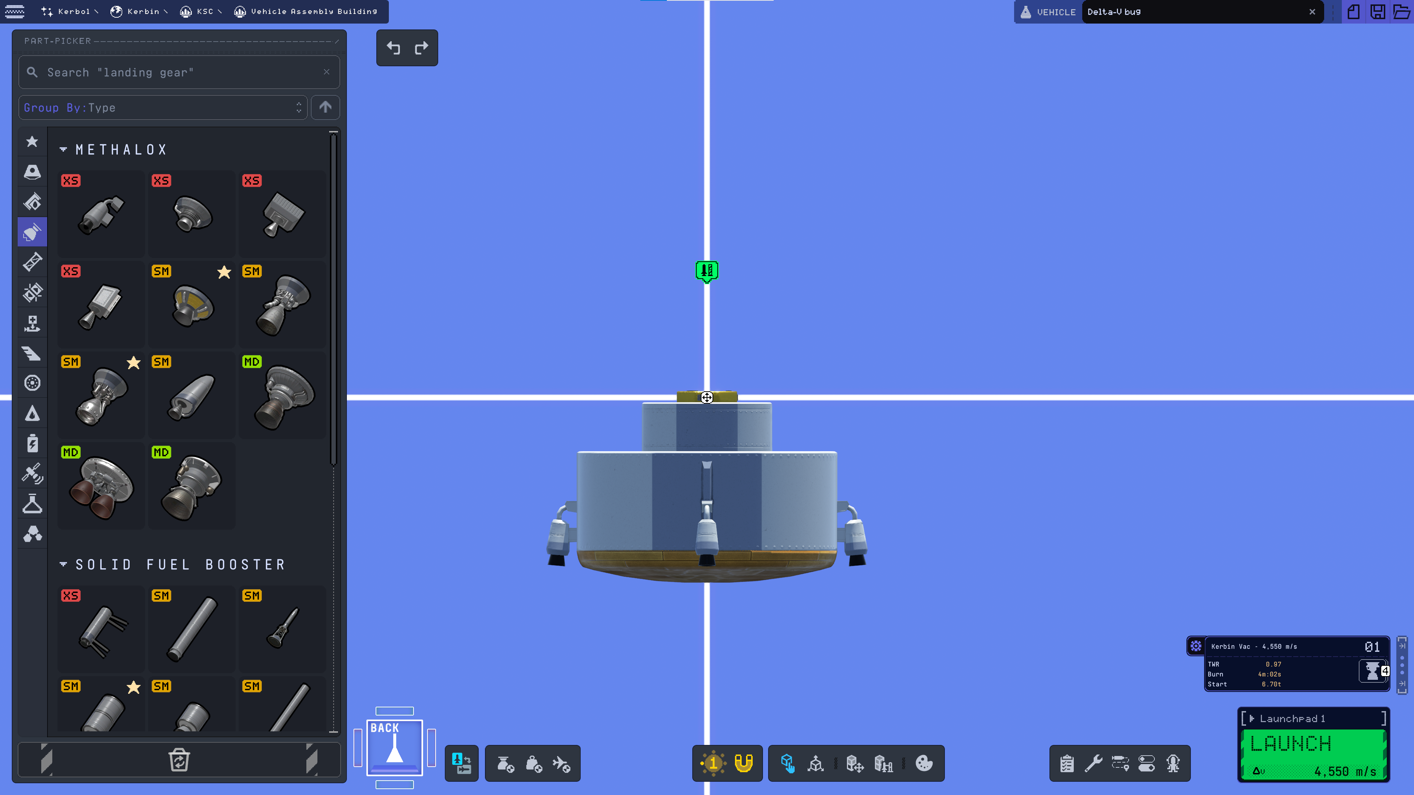Collapse the SOLID FUEL BOOSTER section
The image size is (1414, 795).
[63, 564]
